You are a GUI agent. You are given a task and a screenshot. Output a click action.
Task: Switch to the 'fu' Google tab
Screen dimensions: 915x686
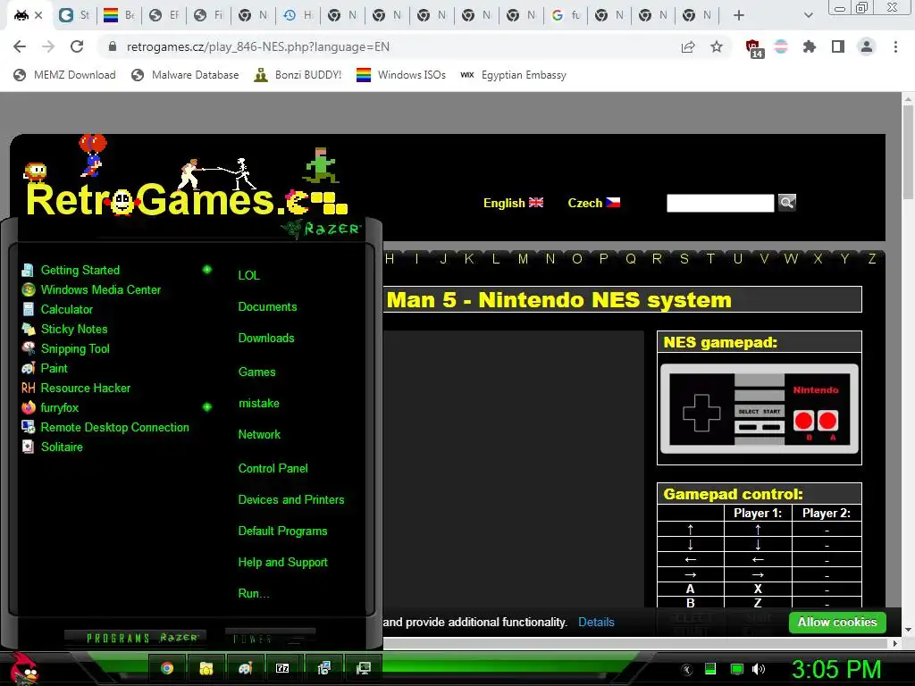[x=566, y=15]
